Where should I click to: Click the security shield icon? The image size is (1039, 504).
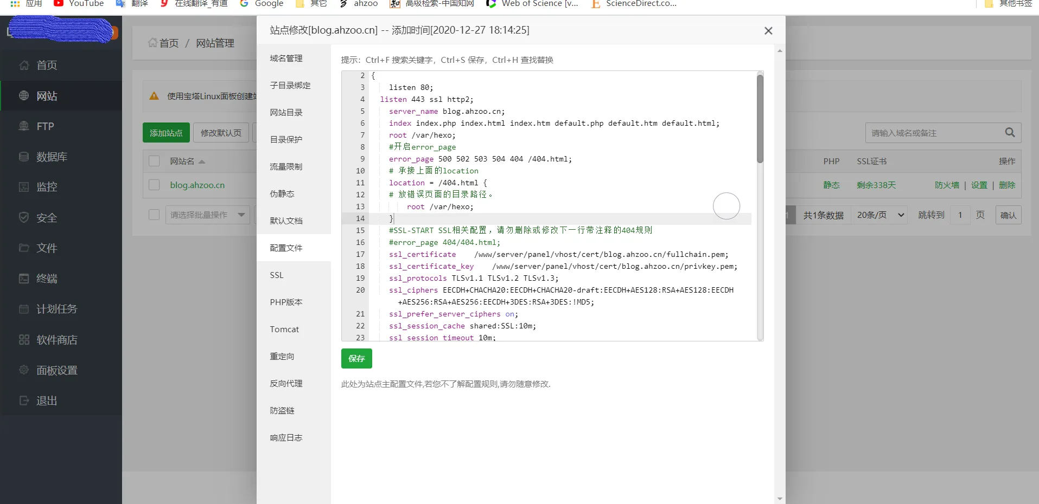(x=24, y=217)
